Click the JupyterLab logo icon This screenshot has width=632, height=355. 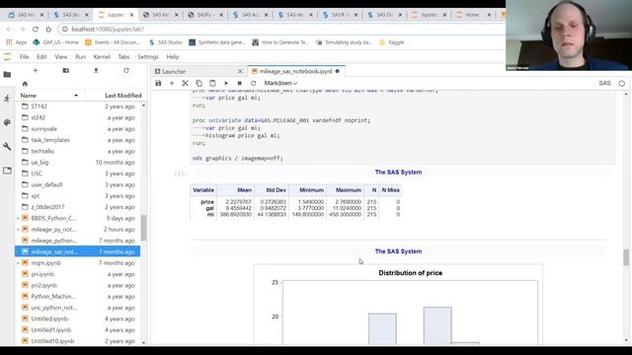point(7,57)
